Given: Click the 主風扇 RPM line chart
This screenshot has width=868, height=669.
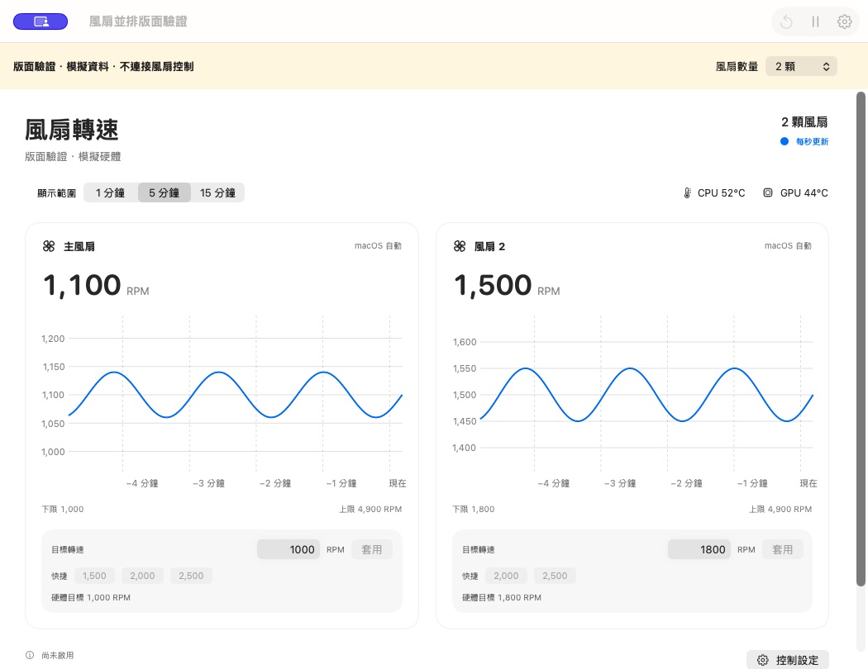Looking at the screenshot, I should pyautogui.click(x=236, y=395).
